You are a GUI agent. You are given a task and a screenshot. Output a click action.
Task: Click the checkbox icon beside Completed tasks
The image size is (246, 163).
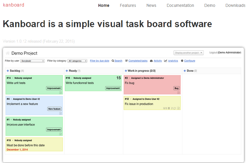click(x=126, y=61)
